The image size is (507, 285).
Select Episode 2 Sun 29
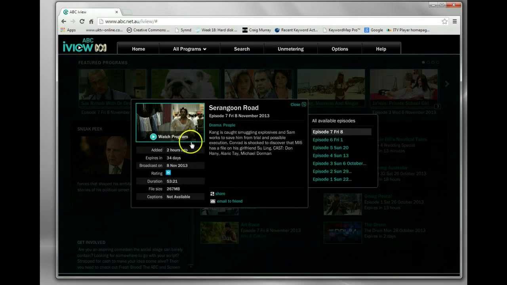[x=332, y=171]
